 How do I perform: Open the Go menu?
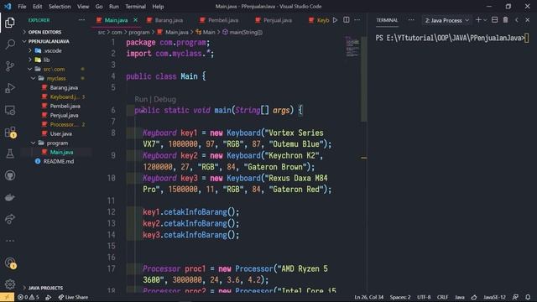tap(99, 6)
